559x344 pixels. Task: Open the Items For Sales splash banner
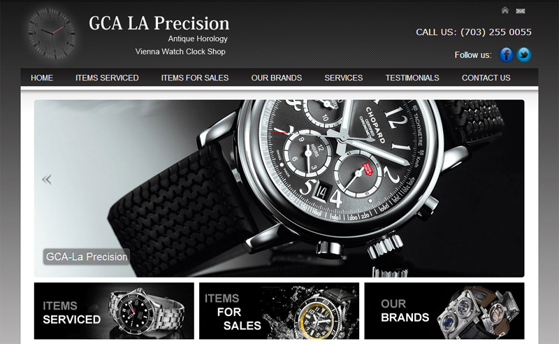tap(279, 311)
